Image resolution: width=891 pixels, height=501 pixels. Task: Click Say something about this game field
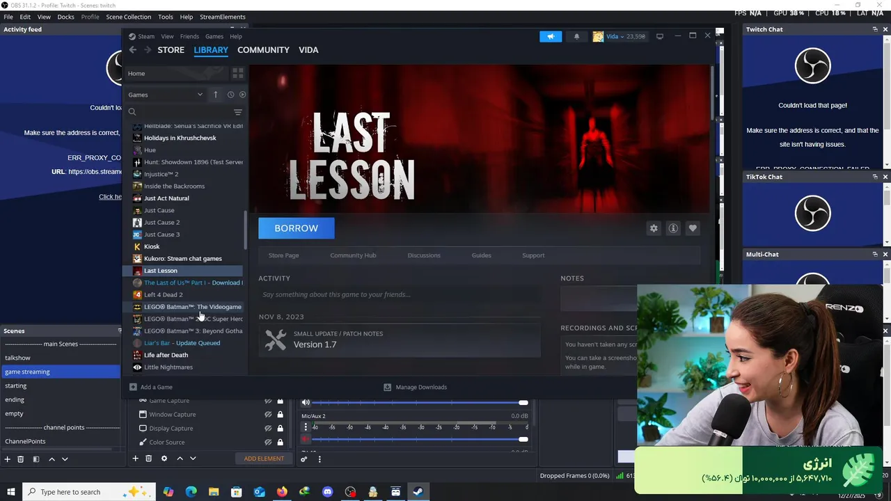click(400, 295)
